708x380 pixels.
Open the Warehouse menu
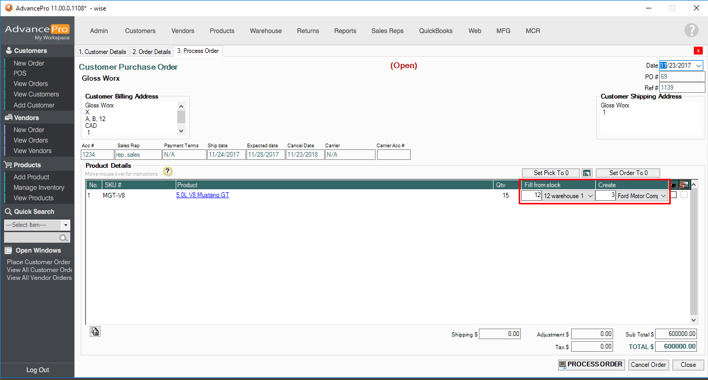(x=265, y=31)
